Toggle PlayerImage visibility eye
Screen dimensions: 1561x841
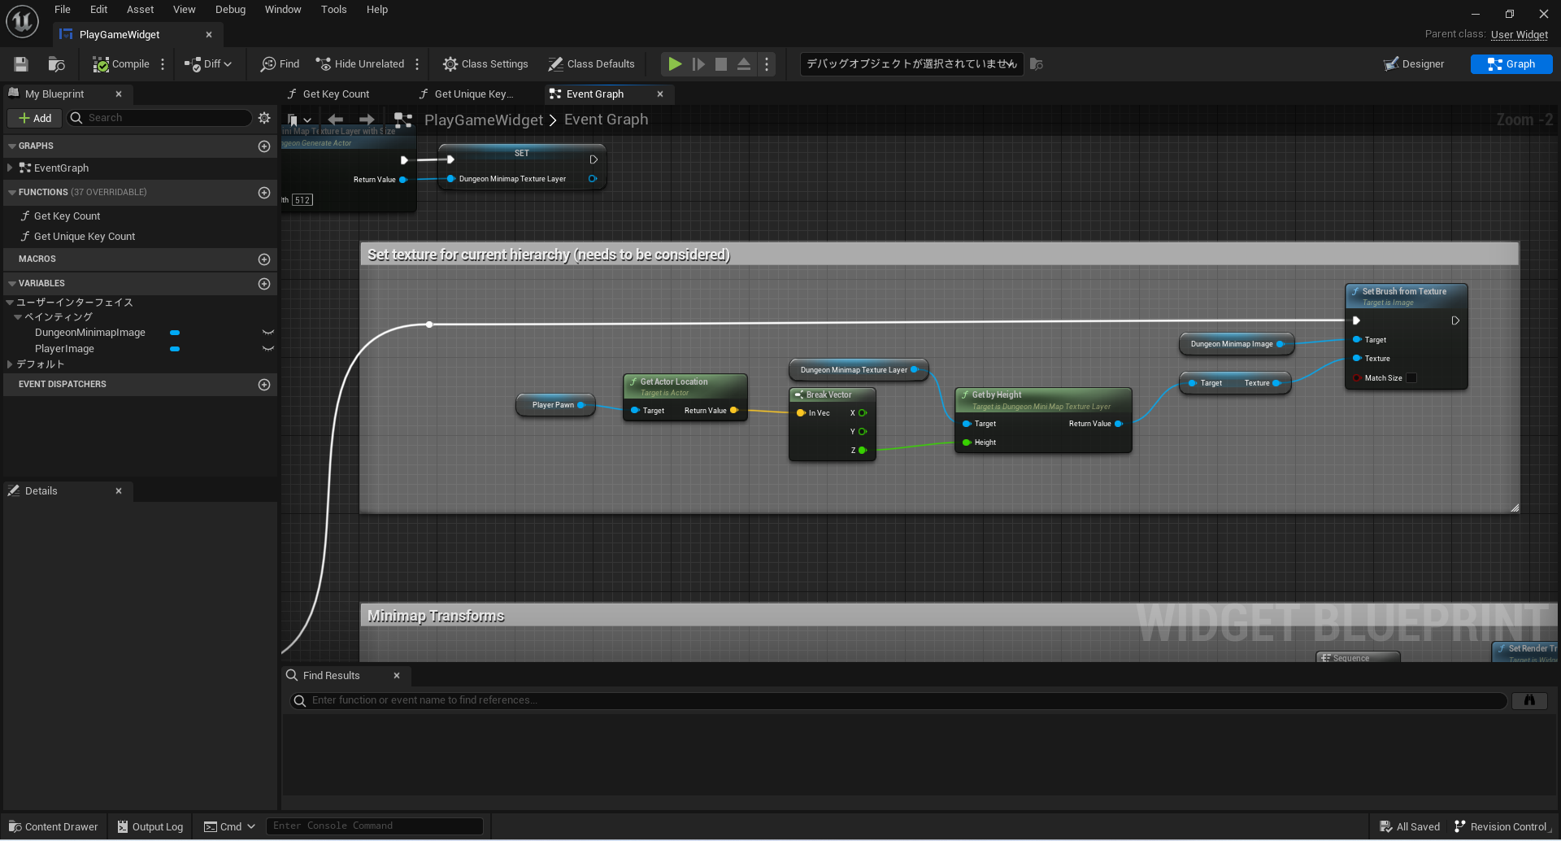tap(268, 349)
